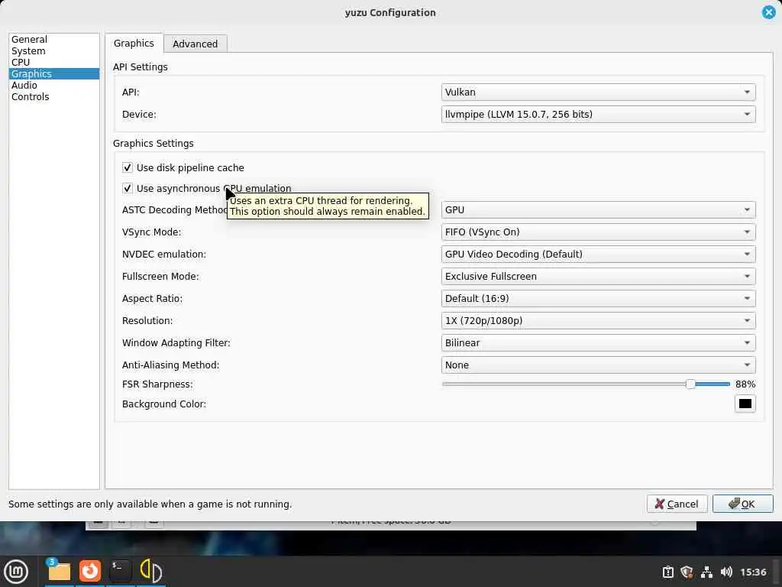
Task: Open the clipboard tray icon
Action: [667, 572]
